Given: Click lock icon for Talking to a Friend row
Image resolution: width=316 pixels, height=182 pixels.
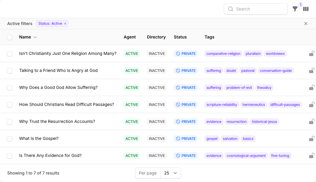Looking at the screenshot, I should coord(312,70).
